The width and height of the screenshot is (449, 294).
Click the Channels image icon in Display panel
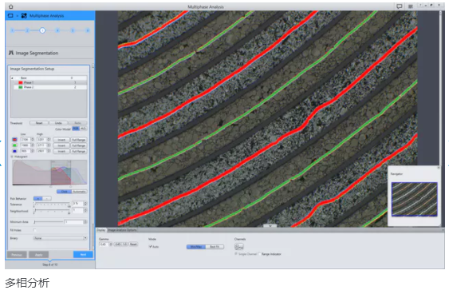[238, 246]
